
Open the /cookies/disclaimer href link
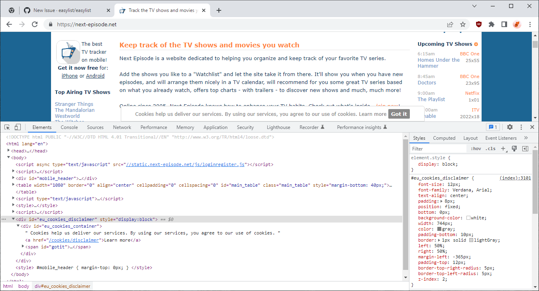click(73, 240)
